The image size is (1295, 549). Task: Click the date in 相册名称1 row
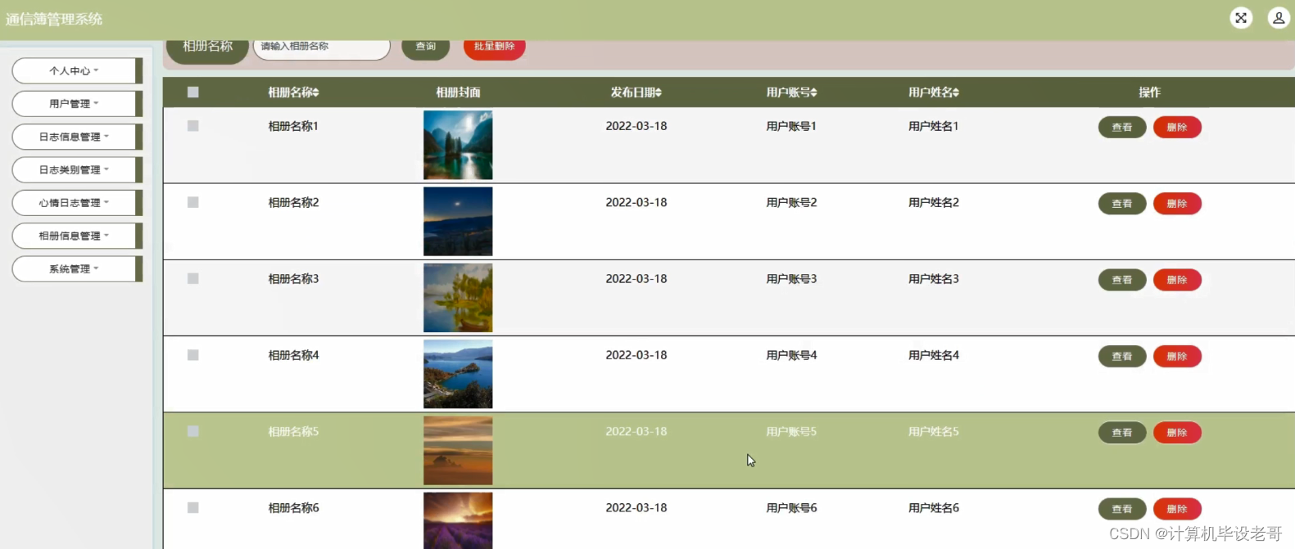coord(636,126)
